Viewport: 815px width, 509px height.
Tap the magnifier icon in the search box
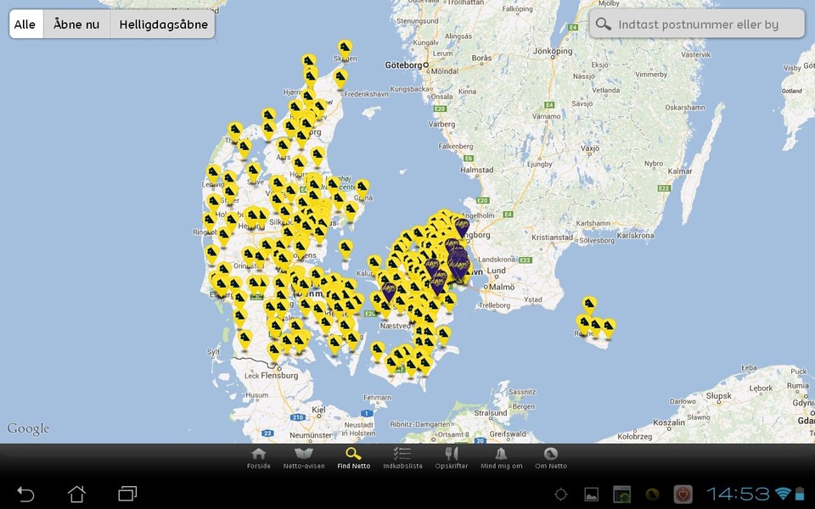pyautogui.click(x=604, y=24)
